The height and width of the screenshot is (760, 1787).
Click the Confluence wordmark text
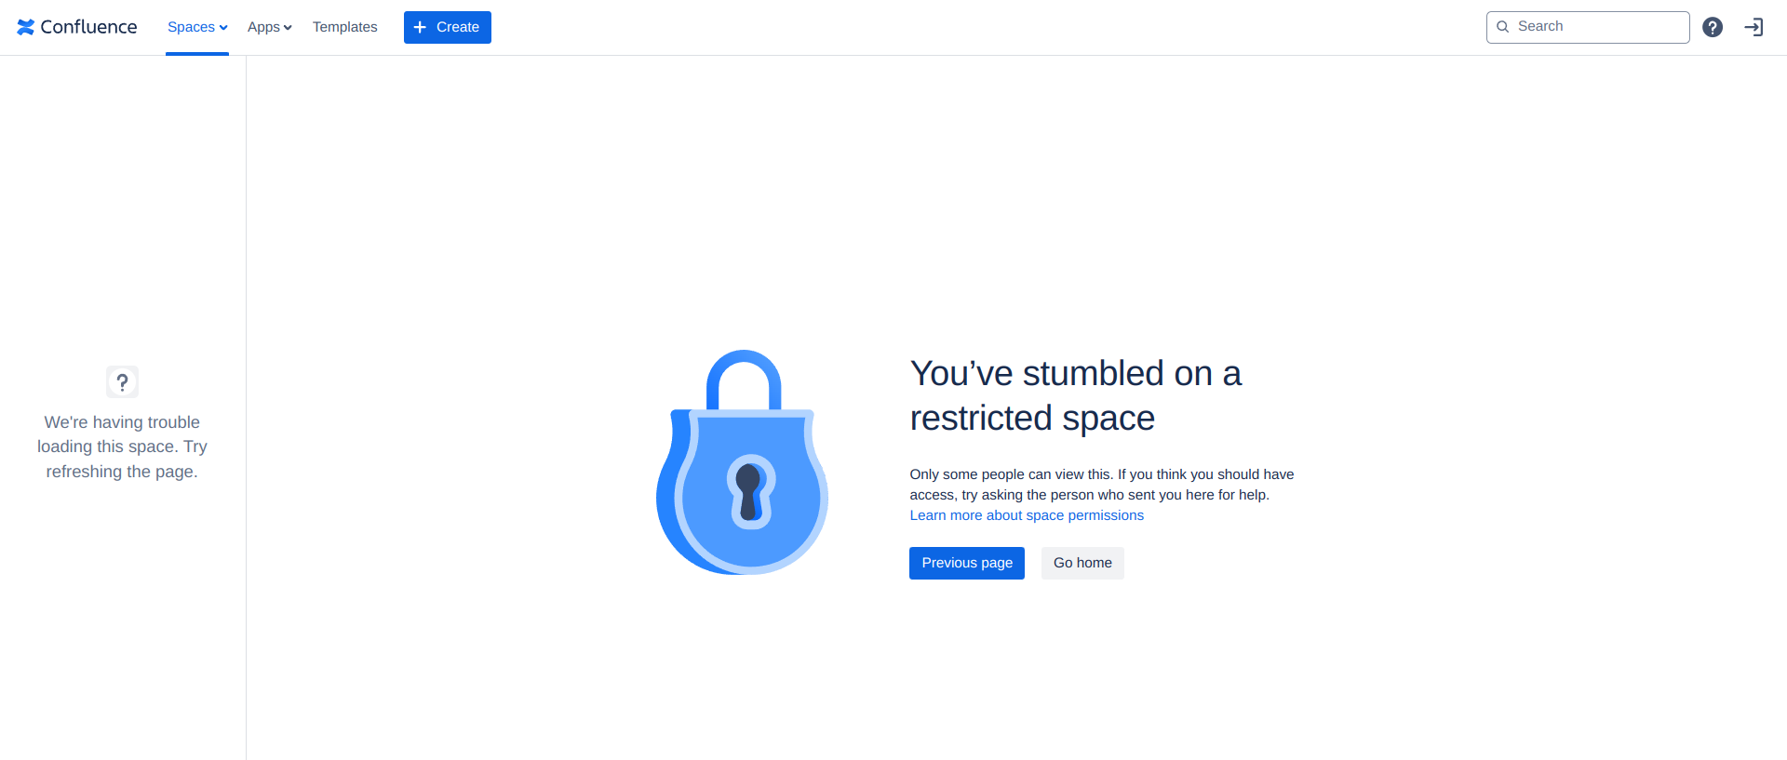tap(88, 27)
